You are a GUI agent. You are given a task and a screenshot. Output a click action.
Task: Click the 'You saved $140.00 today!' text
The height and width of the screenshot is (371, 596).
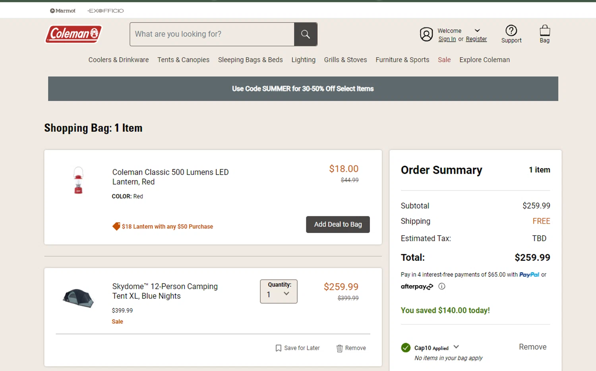[x=445, y=310]
